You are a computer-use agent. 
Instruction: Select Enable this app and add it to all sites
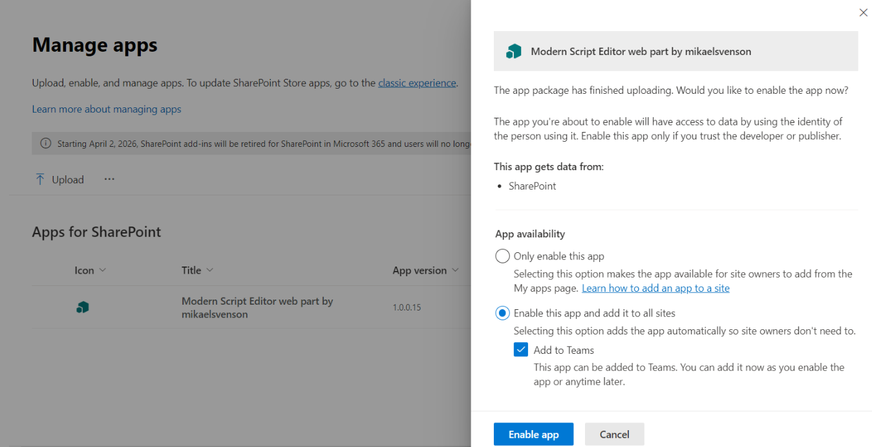point(502,312)
